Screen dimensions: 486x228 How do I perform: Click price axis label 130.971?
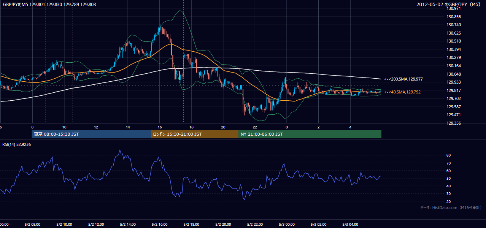click(x=454, y=8)
